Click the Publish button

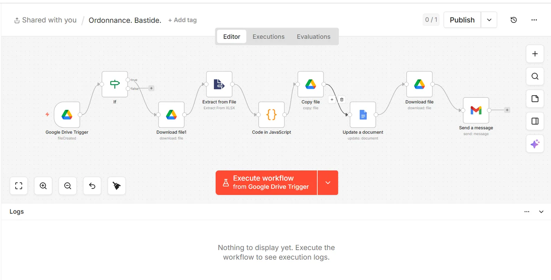click(x=462, y=20)
